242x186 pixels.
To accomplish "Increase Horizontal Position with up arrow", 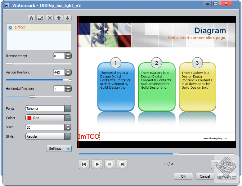I will coord(68,87).
